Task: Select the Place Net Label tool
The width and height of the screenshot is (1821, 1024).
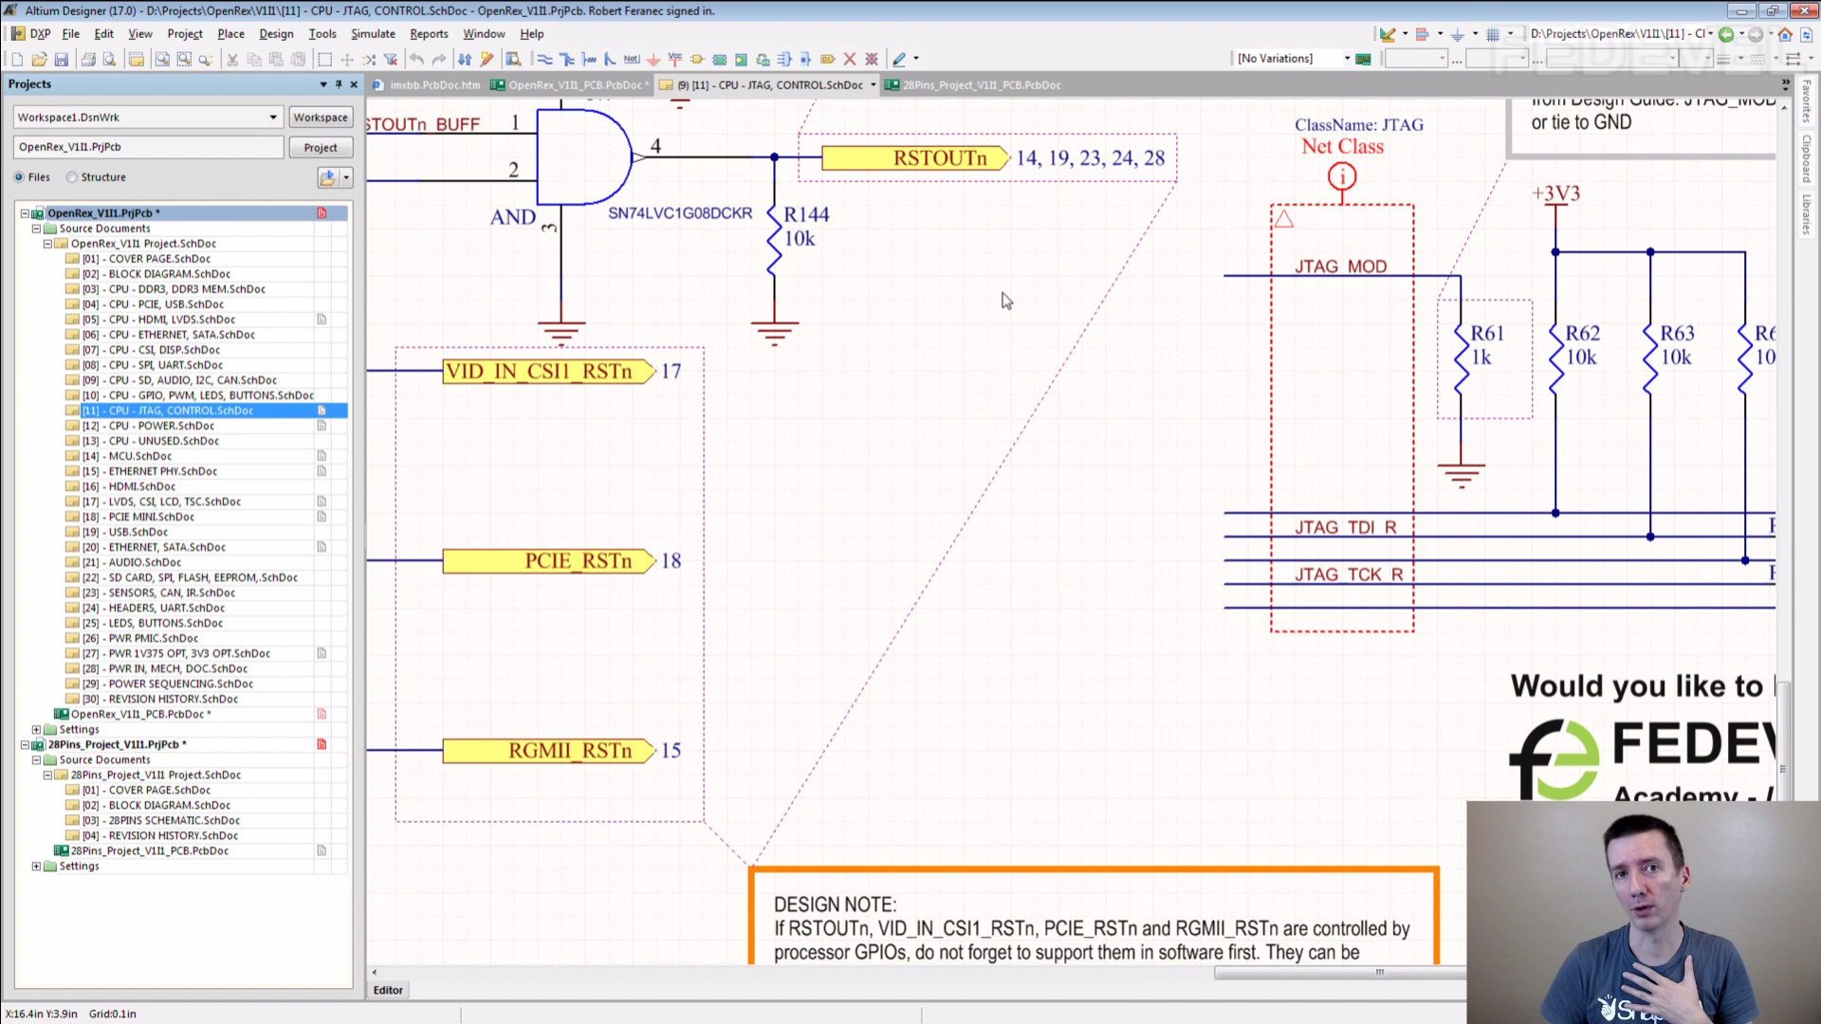Action: click(x=632, y=59)
